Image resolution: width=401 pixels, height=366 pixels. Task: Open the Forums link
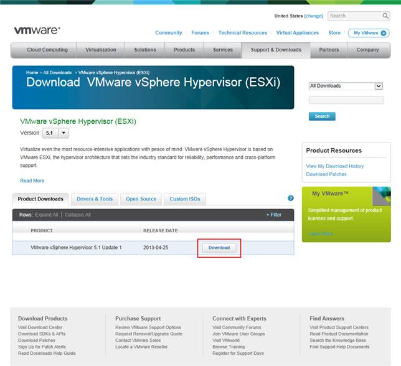pos(200,33)
